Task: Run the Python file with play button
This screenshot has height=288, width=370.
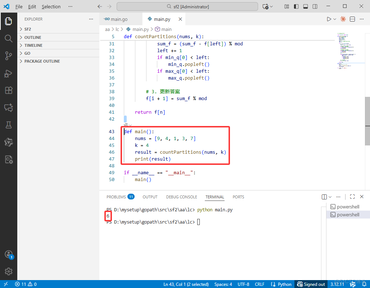Action: tap(329, 19)
